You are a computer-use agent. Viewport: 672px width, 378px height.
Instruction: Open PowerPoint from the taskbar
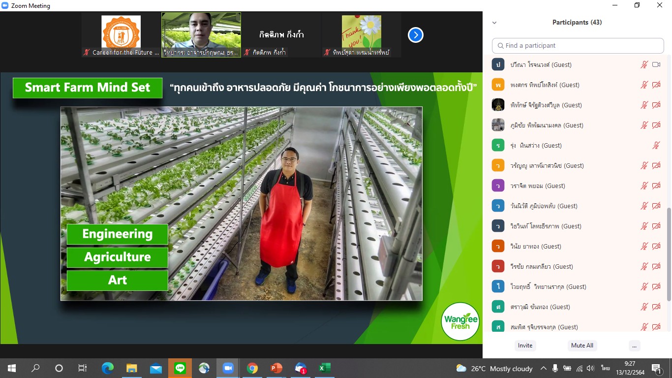click(x=276, y=368)
